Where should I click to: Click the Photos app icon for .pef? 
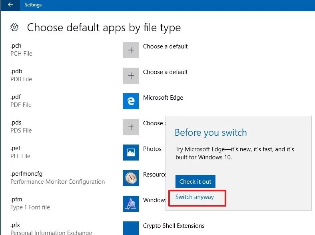tap(131, 153)
